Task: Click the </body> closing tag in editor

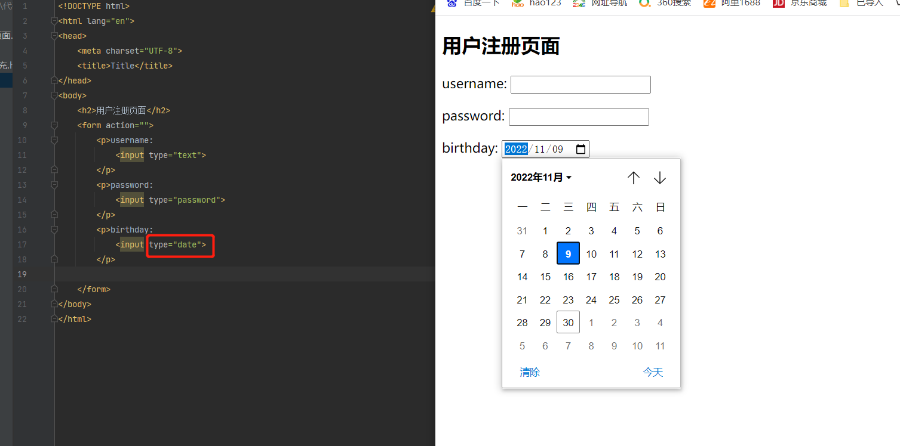Action: tap(75, 304)
